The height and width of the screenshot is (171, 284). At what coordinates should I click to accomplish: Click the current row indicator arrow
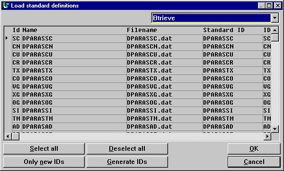point(7,38)
